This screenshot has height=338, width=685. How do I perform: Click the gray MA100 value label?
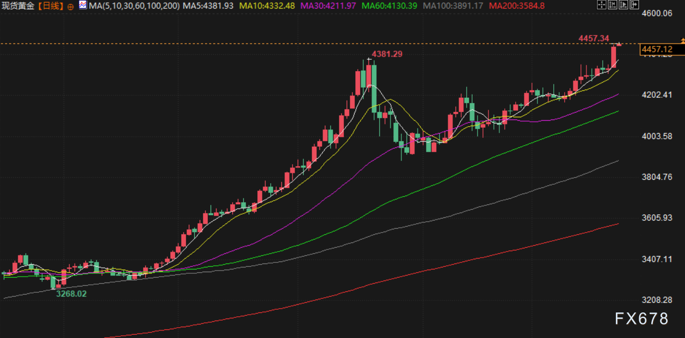point(454,6)
